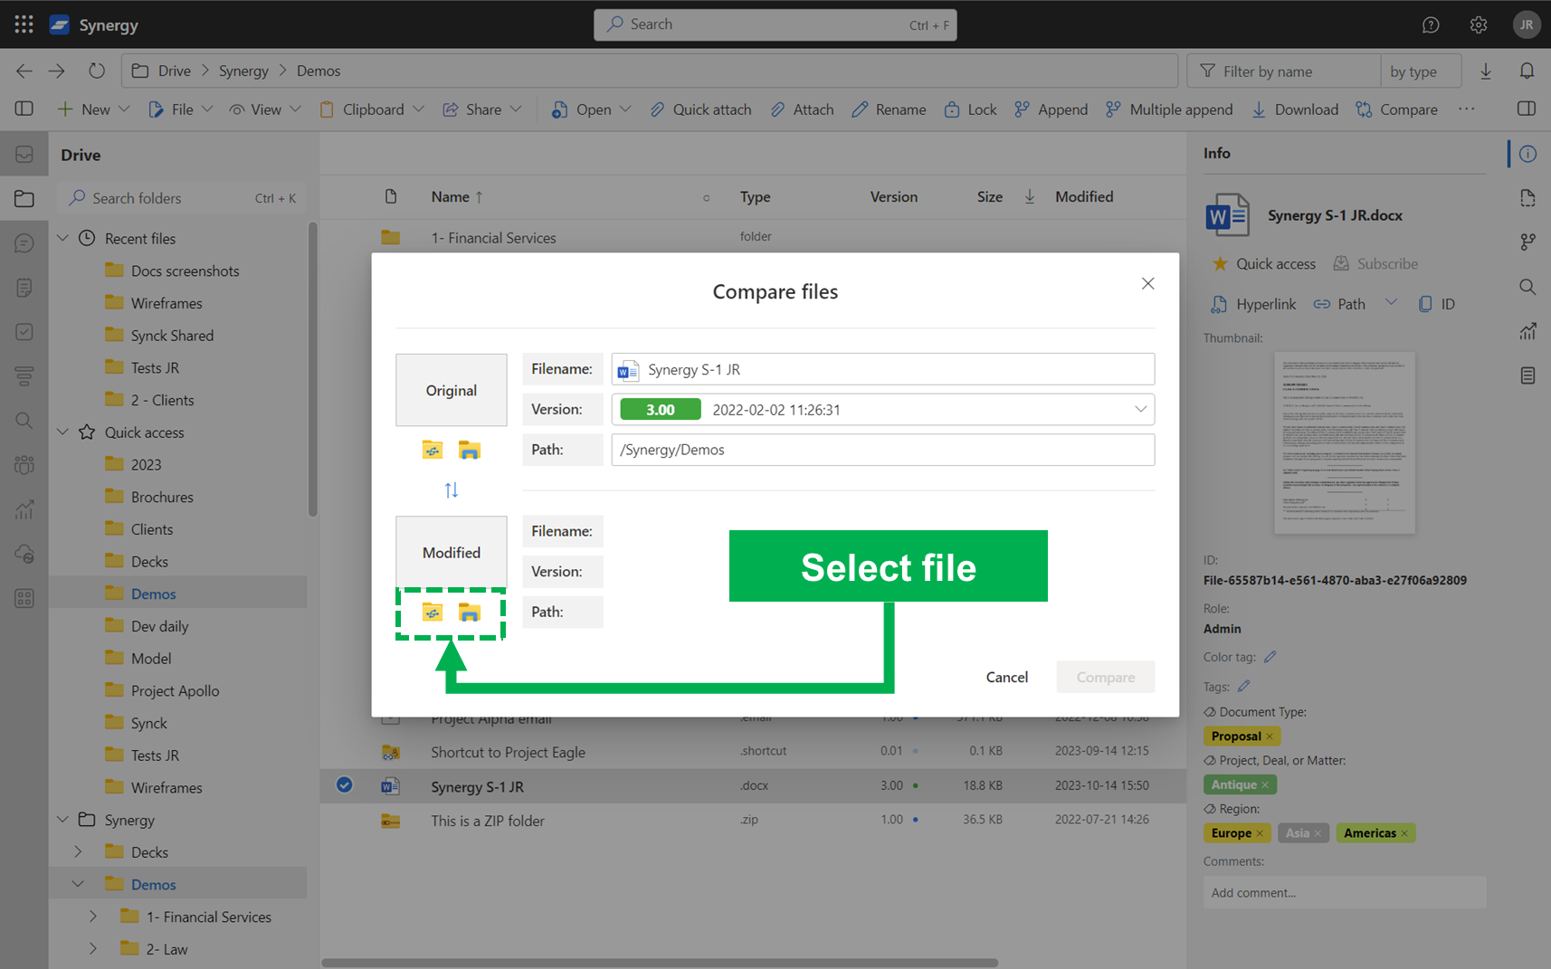Open the document thumbnail preview
Viewport: 1551px width, 969px height.
(1345, 442)
